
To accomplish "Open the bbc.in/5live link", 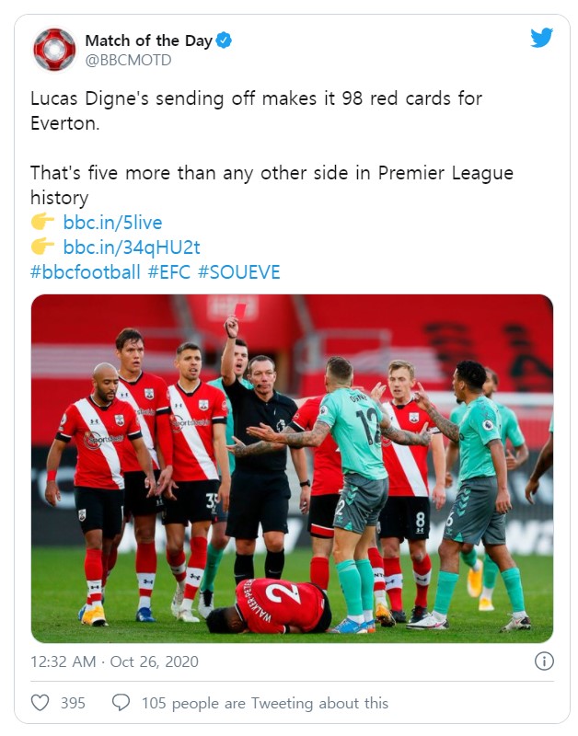I will click(x=112, y=223).
